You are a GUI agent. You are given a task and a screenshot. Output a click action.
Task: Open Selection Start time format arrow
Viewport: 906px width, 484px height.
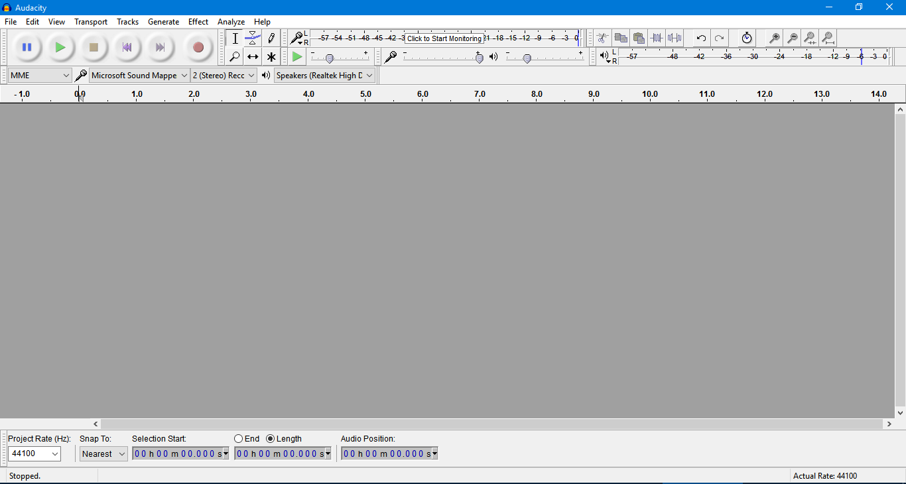pyautogui.click(x=226, y=454)
